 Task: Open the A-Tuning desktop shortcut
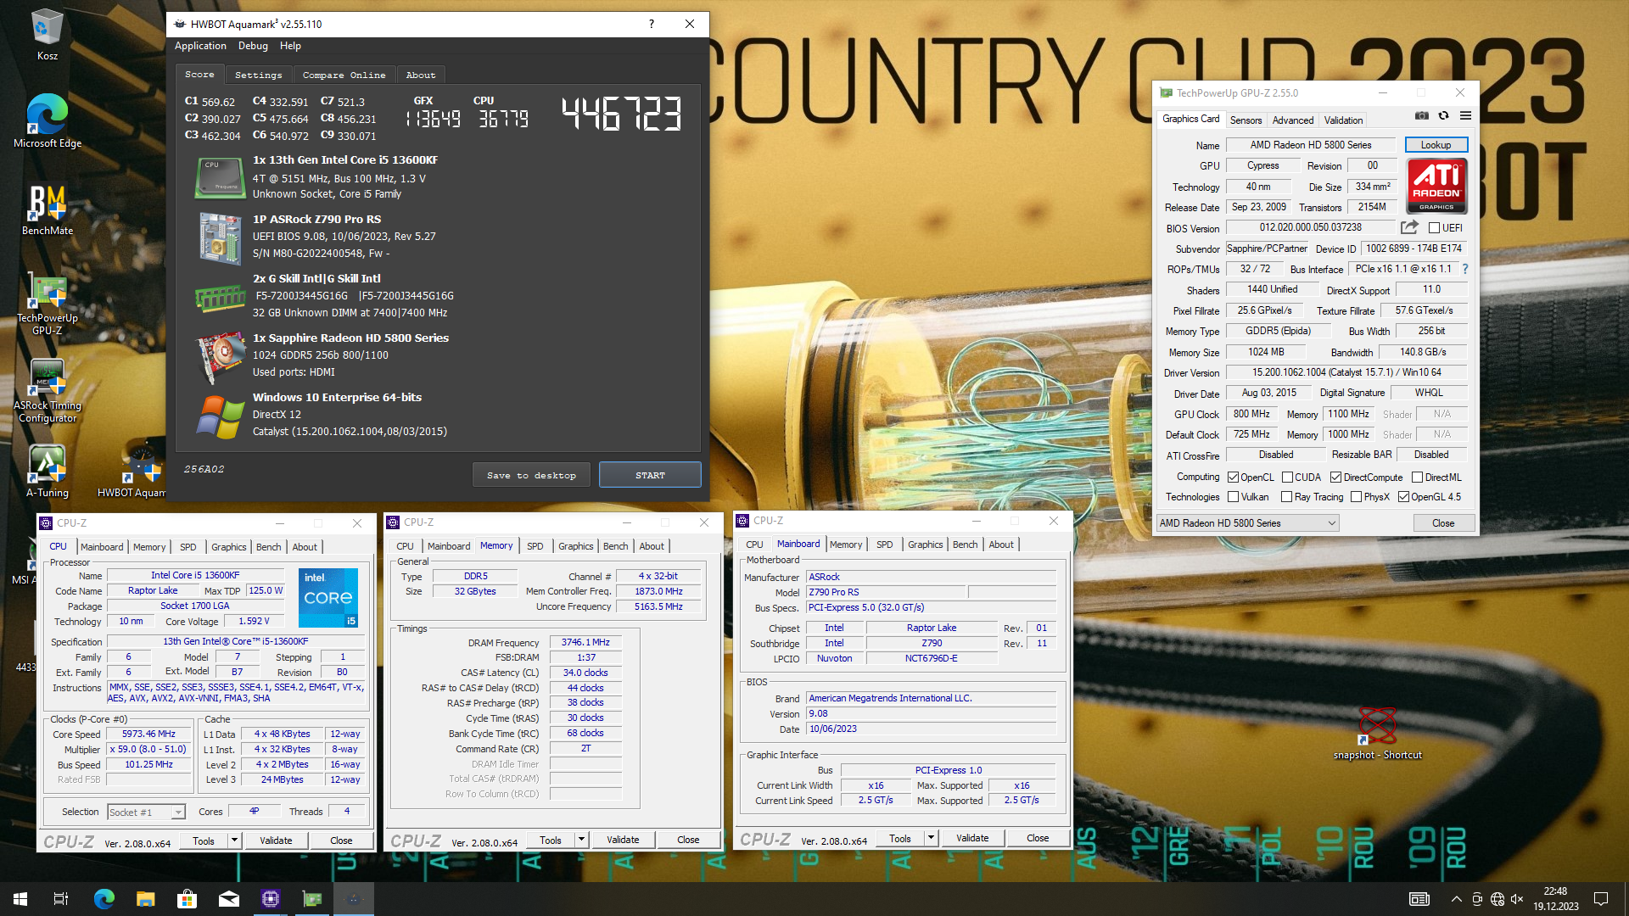click(48, 471)
